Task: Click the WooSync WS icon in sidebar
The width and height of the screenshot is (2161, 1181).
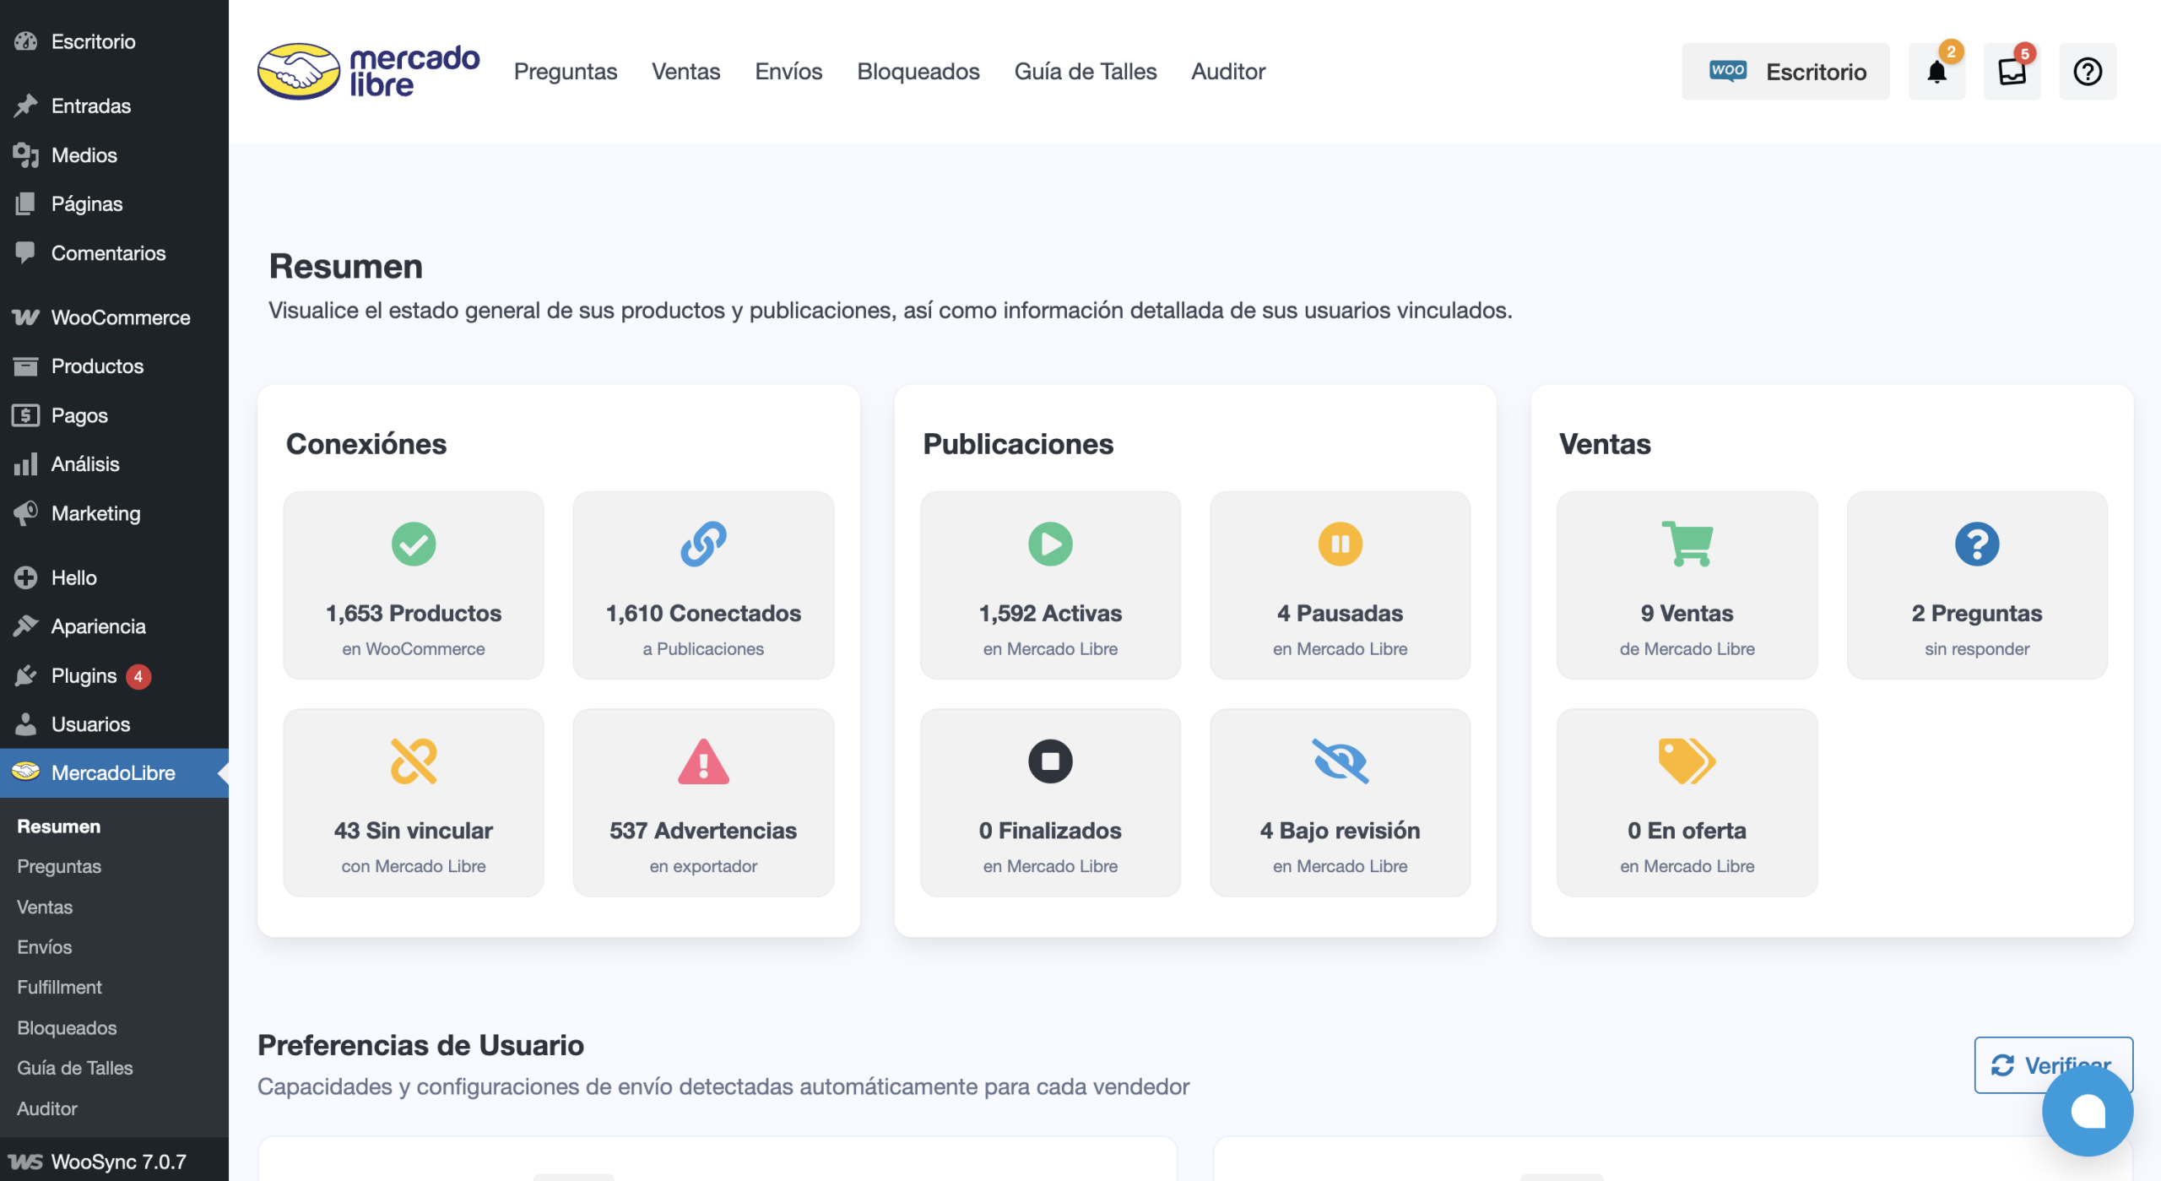Action: coord(25,1162)
